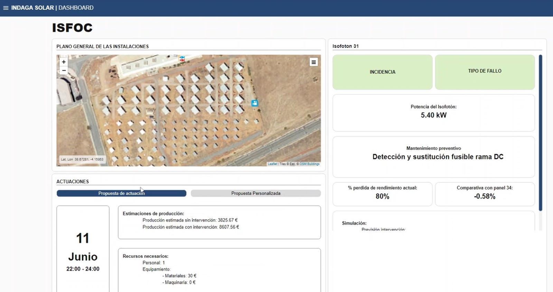Switch to Propuesta Personalizada tab

pos(255,193)
